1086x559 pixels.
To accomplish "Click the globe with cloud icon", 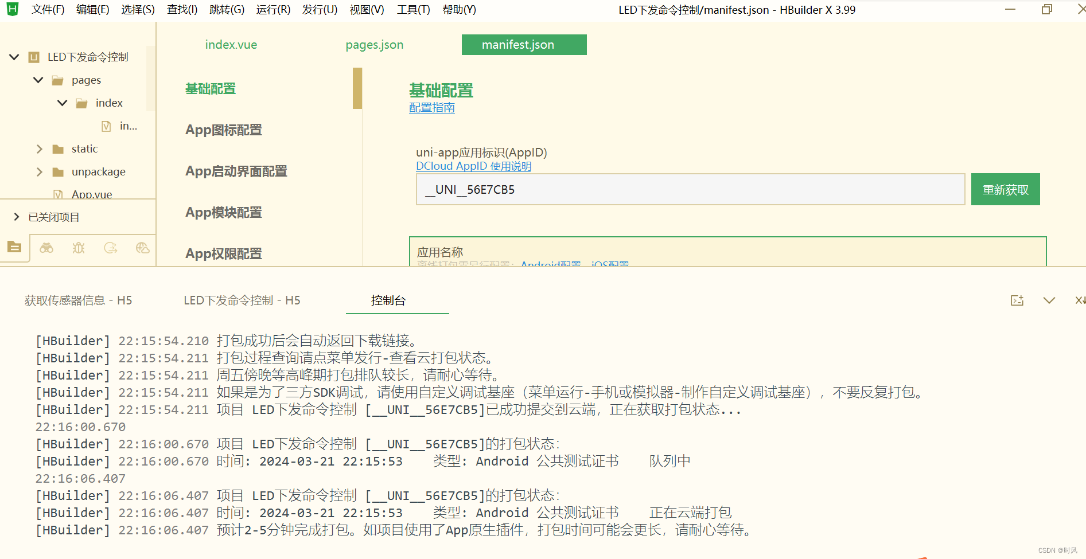I will [142, 247].
